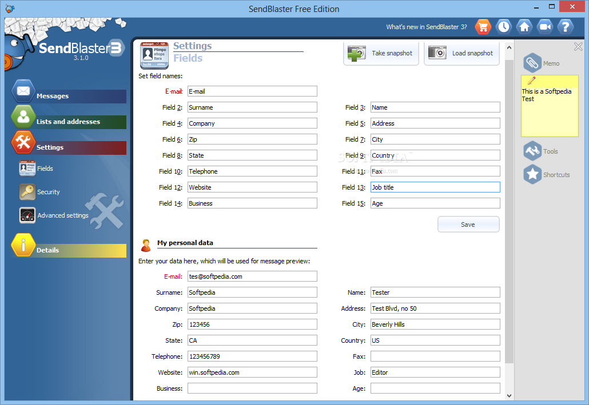Click the Field 15 Age input

tap(435, 203)
